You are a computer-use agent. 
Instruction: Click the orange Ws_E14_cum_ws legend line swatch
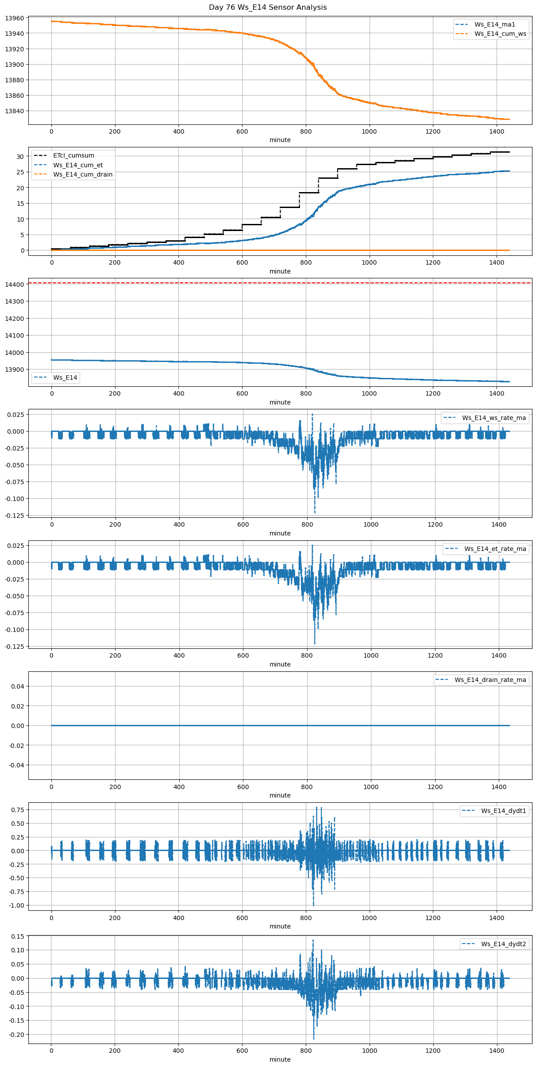pos(462,34)
